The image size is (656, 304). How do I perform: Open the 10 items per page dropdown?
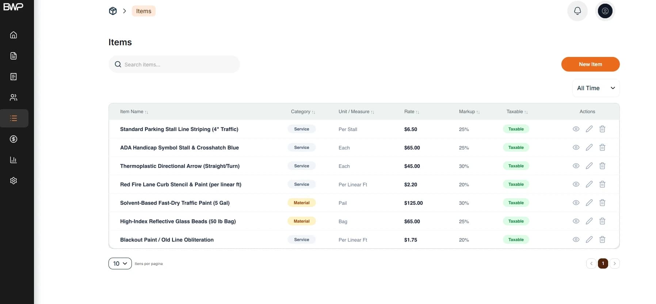[x=120, y=263]
